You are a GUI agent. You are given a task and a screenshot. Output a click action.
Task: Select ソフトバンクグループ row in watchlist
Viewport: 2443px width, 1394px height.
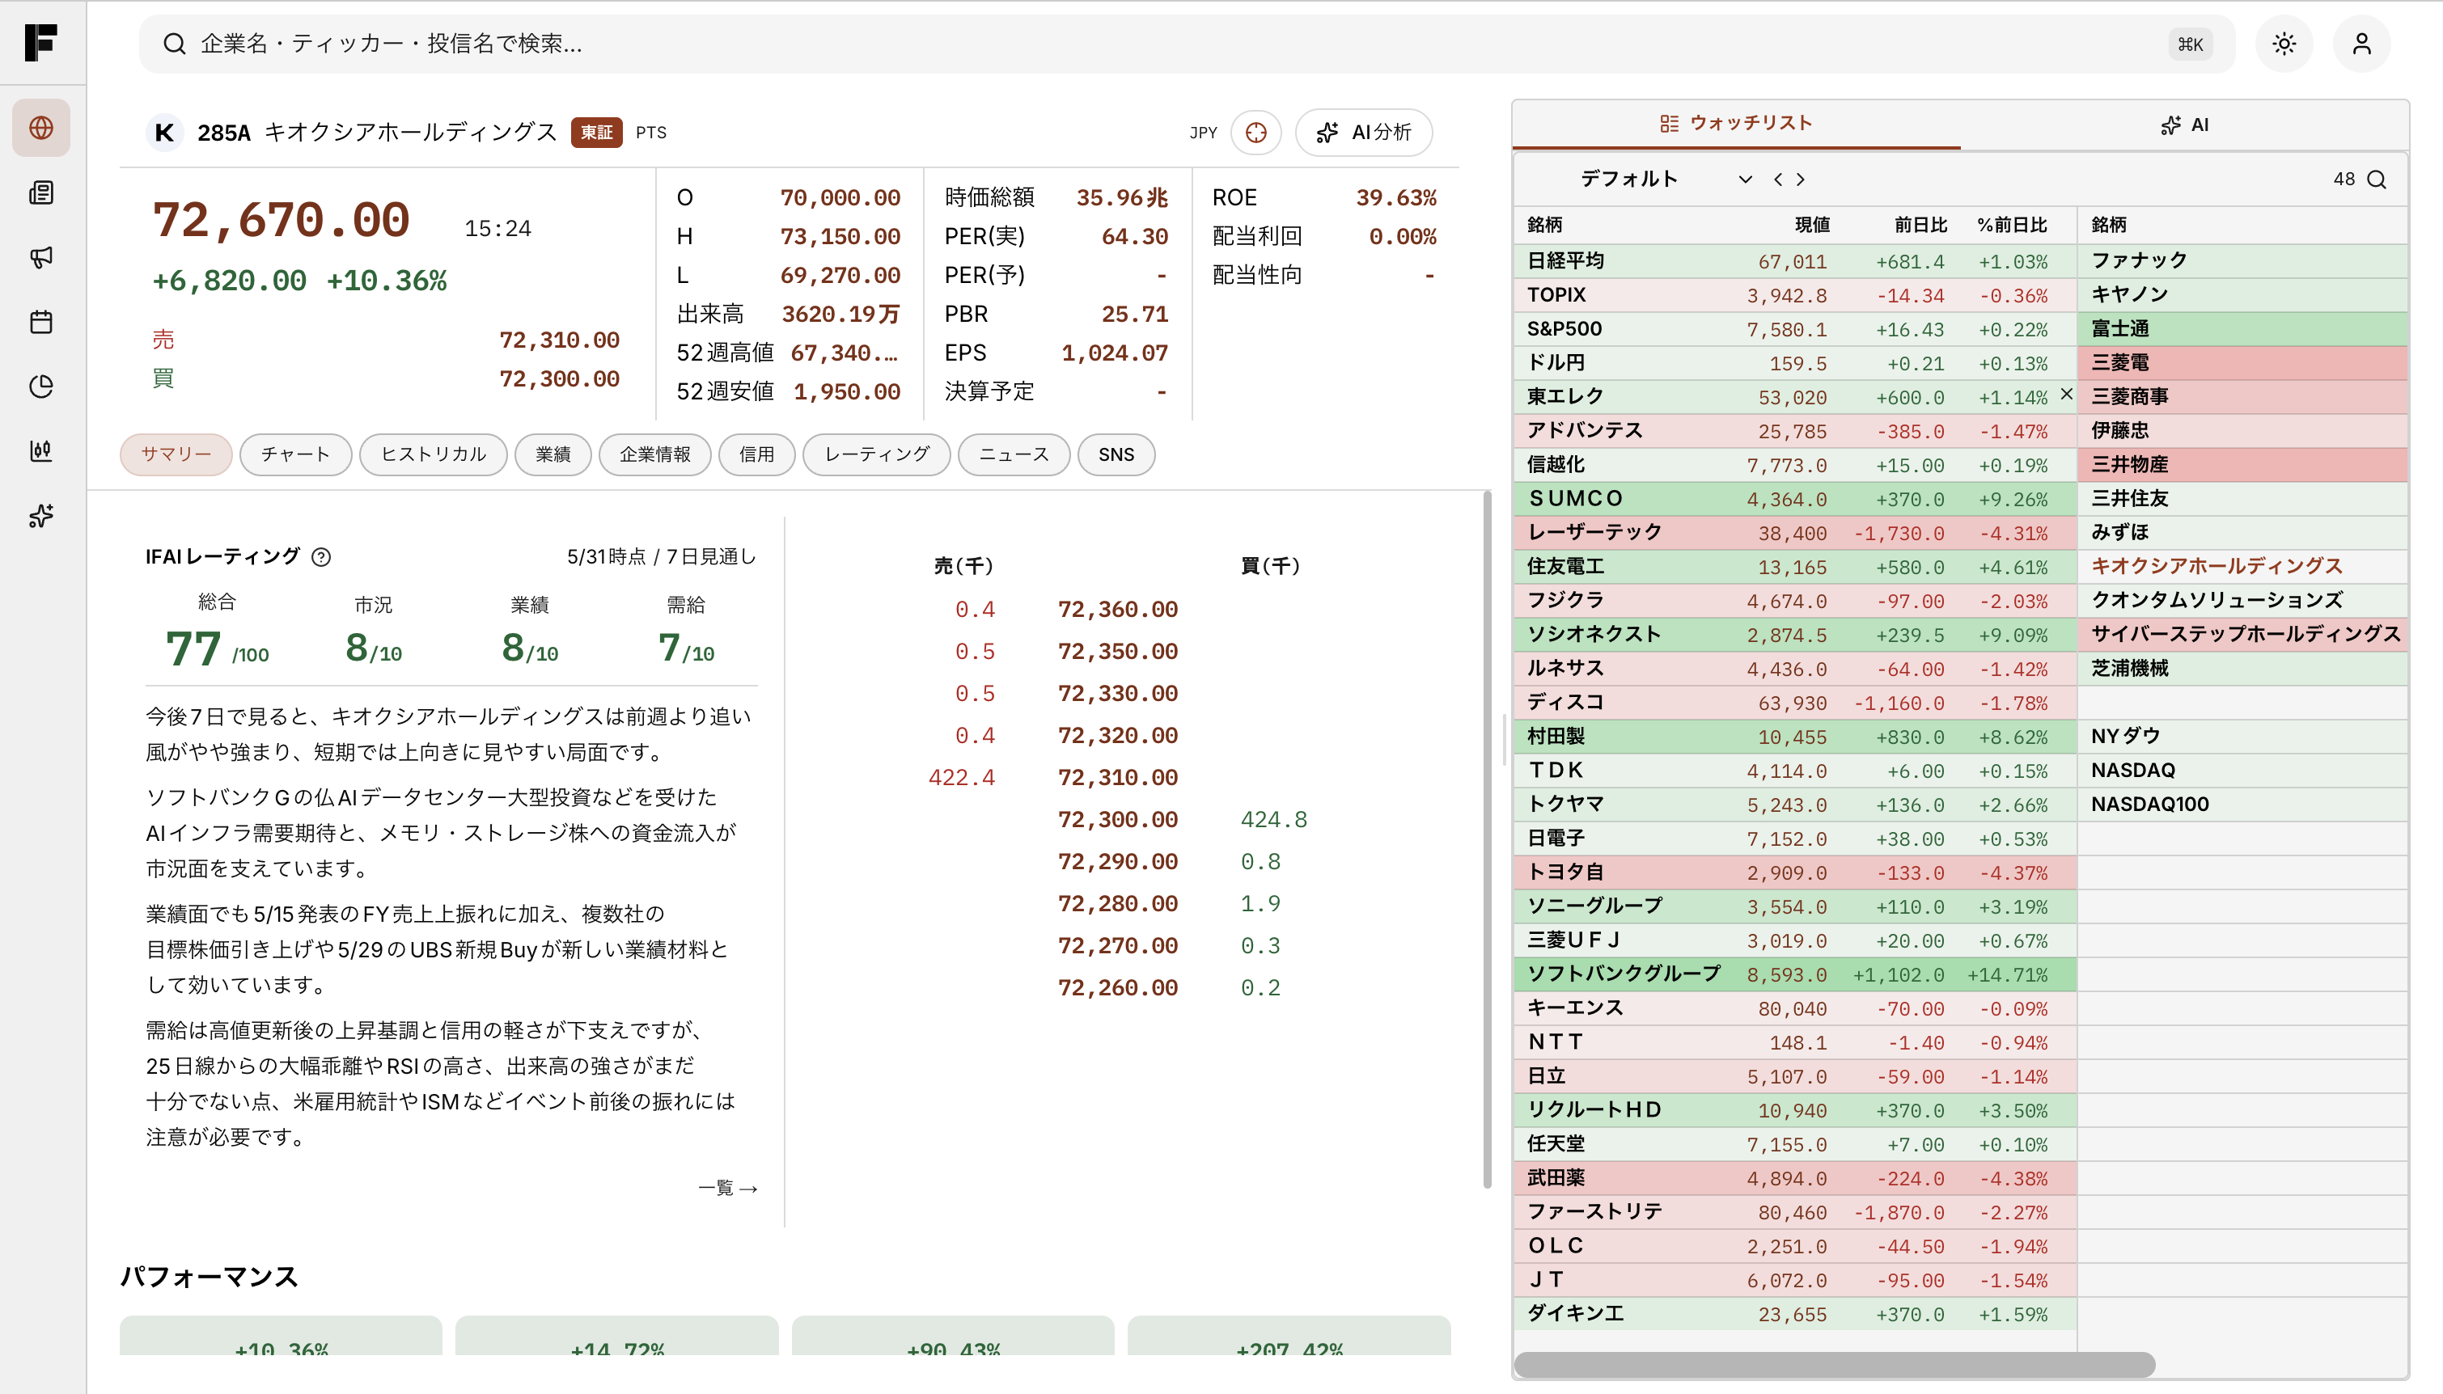(x=1795, y=974)
